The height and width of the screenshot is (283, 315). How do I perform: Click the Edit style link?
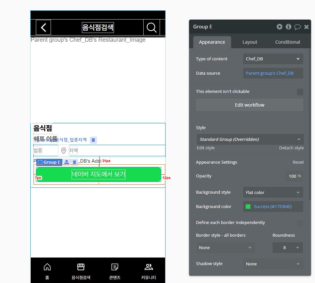click(206, 148)
